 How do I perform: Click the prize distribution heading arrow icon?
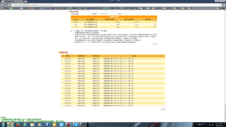69,12
